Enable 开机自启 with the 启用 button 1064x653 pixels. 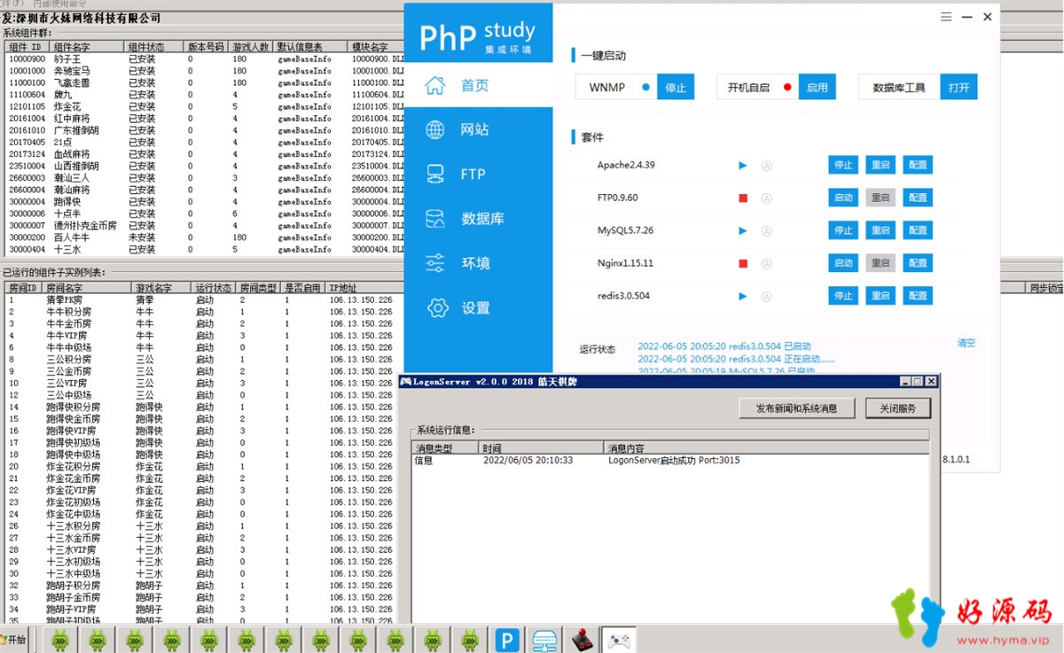pyautogui.click(x=818, y=87)
